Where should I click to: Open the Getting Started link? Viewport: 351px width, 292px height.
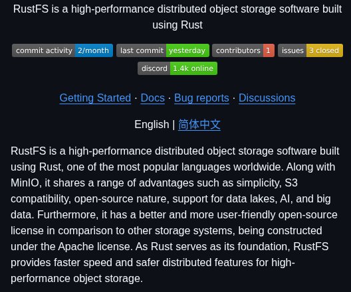pos(95,98)
